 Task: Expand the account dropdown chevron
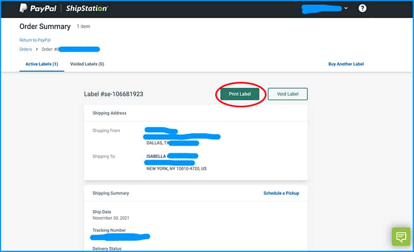point(346,8)
